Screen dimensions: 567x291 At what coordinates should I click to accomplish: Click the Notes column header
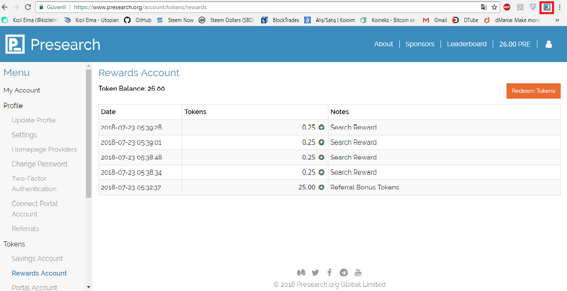[x=444, y=112]
